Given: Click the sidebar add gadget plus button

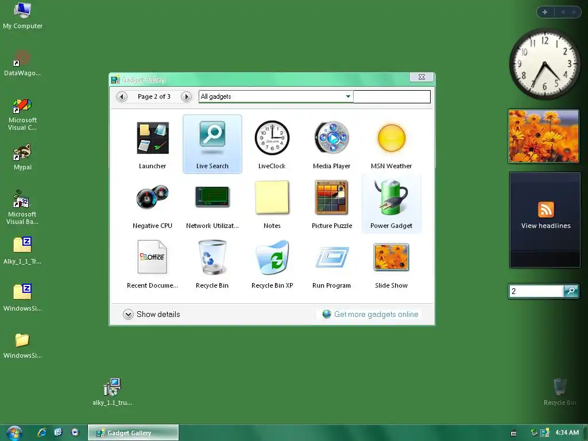Looking at the screenshot, I should (545, 12).
